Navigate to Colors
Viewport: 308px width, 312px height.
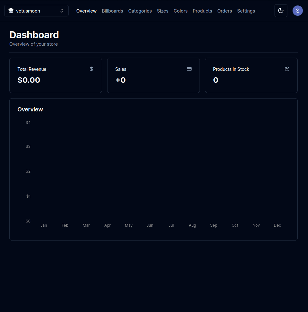pos(181,11)
